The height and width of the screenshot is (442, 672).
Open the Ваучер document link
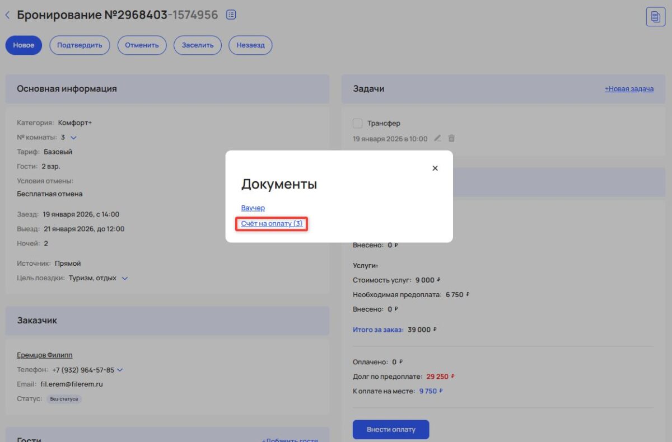pos(253,208)
